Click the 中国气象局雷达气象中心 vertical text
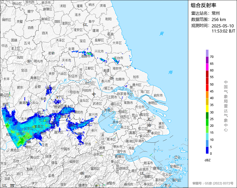Viewport: 237px width, 188px height. pyautogui.click(x=226, y=106)
